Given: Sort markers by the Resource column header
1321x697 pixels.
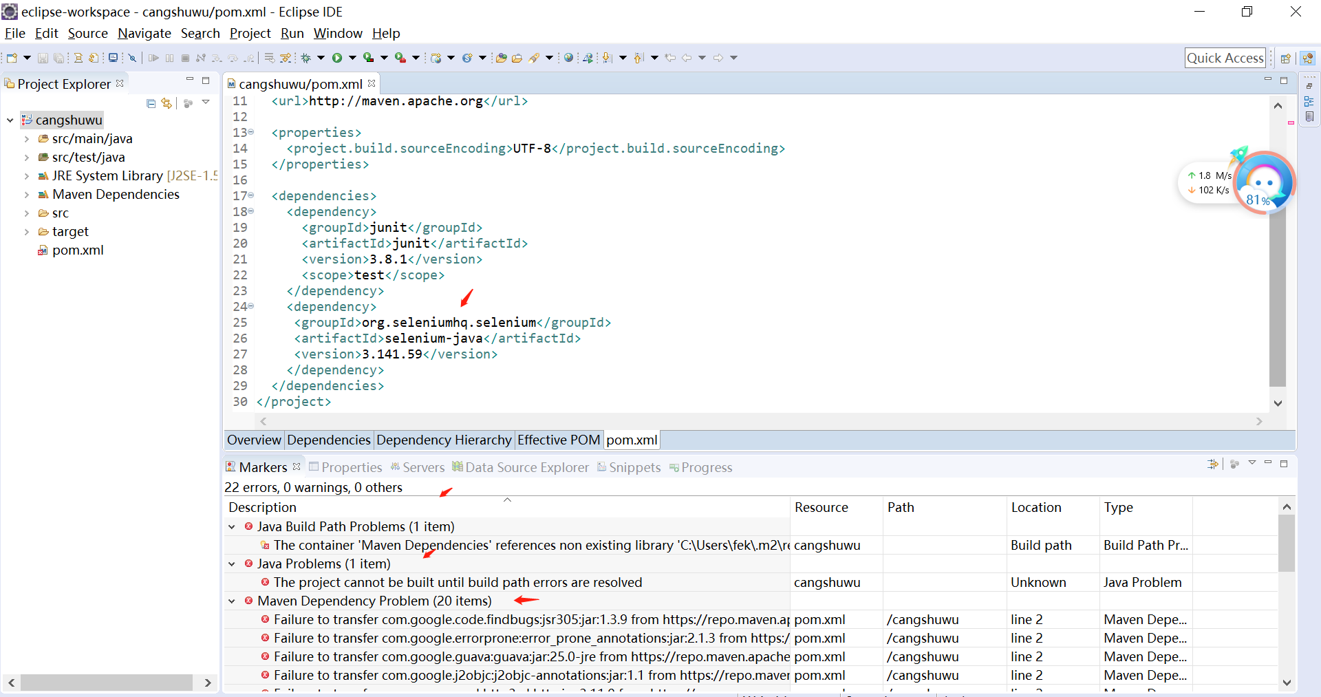Looking at the screenshot, I should (x=821, y=508).
